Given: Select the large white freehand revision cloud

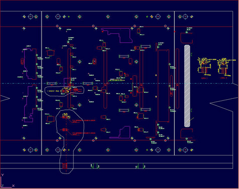Looking at the screenshot, I should tap(70, 141).
